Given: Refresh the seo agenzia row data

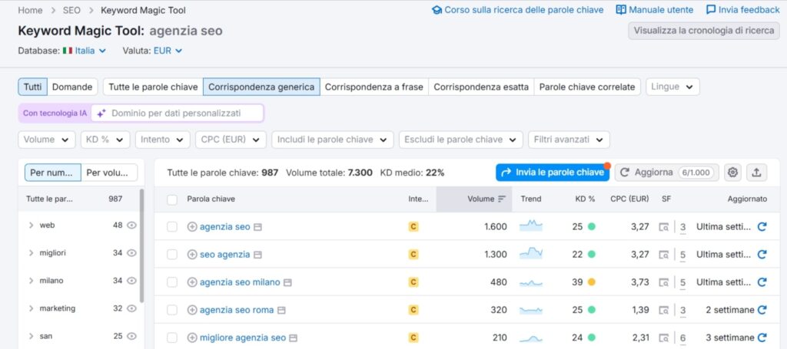Looking at the screenshot, I should (762, 255).
